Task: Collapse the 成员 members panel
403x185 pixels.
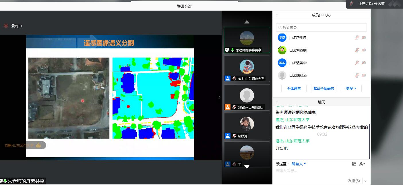Action: click(277, 15)
